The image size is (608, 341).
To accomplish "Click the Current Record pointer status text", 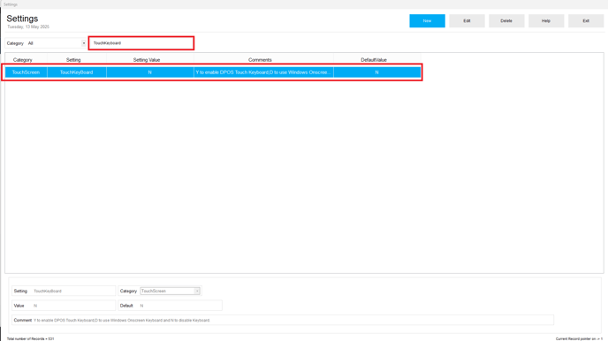I will [579, 338].
